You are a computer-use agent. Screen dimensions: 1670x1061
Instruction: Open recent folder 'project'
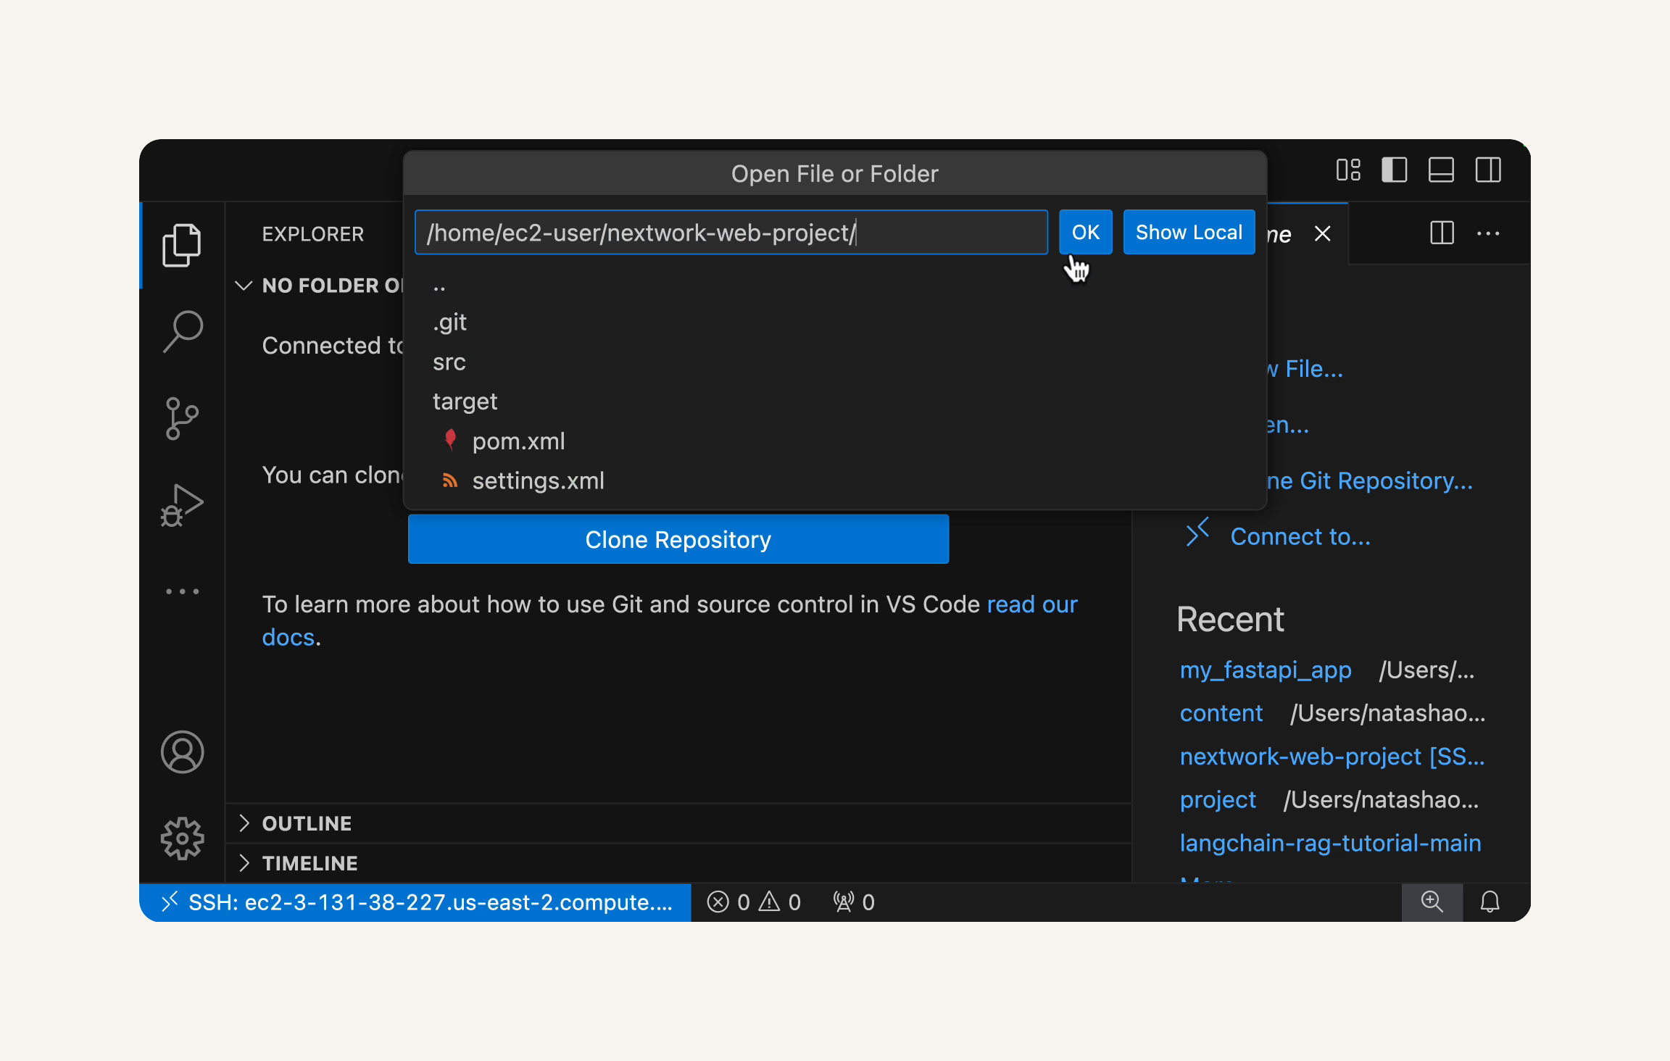tap(1218, 799)
